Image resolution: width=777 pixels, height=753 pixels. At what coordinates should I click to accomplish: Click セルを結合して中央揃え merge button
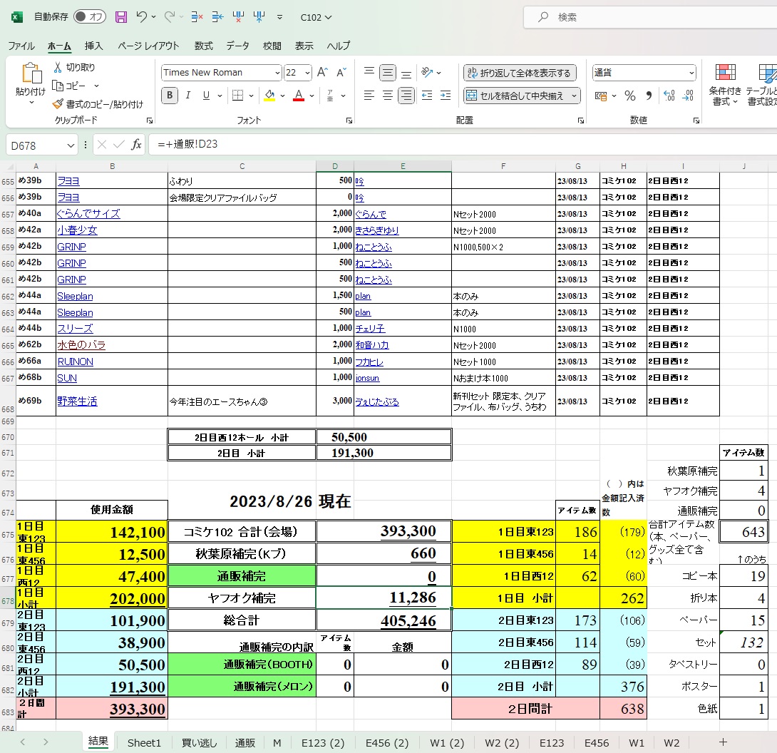point(515,96)
